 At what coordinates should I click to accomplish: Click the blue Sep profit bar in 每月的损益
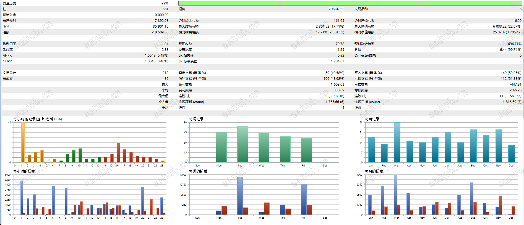click(x=472, y=198)
